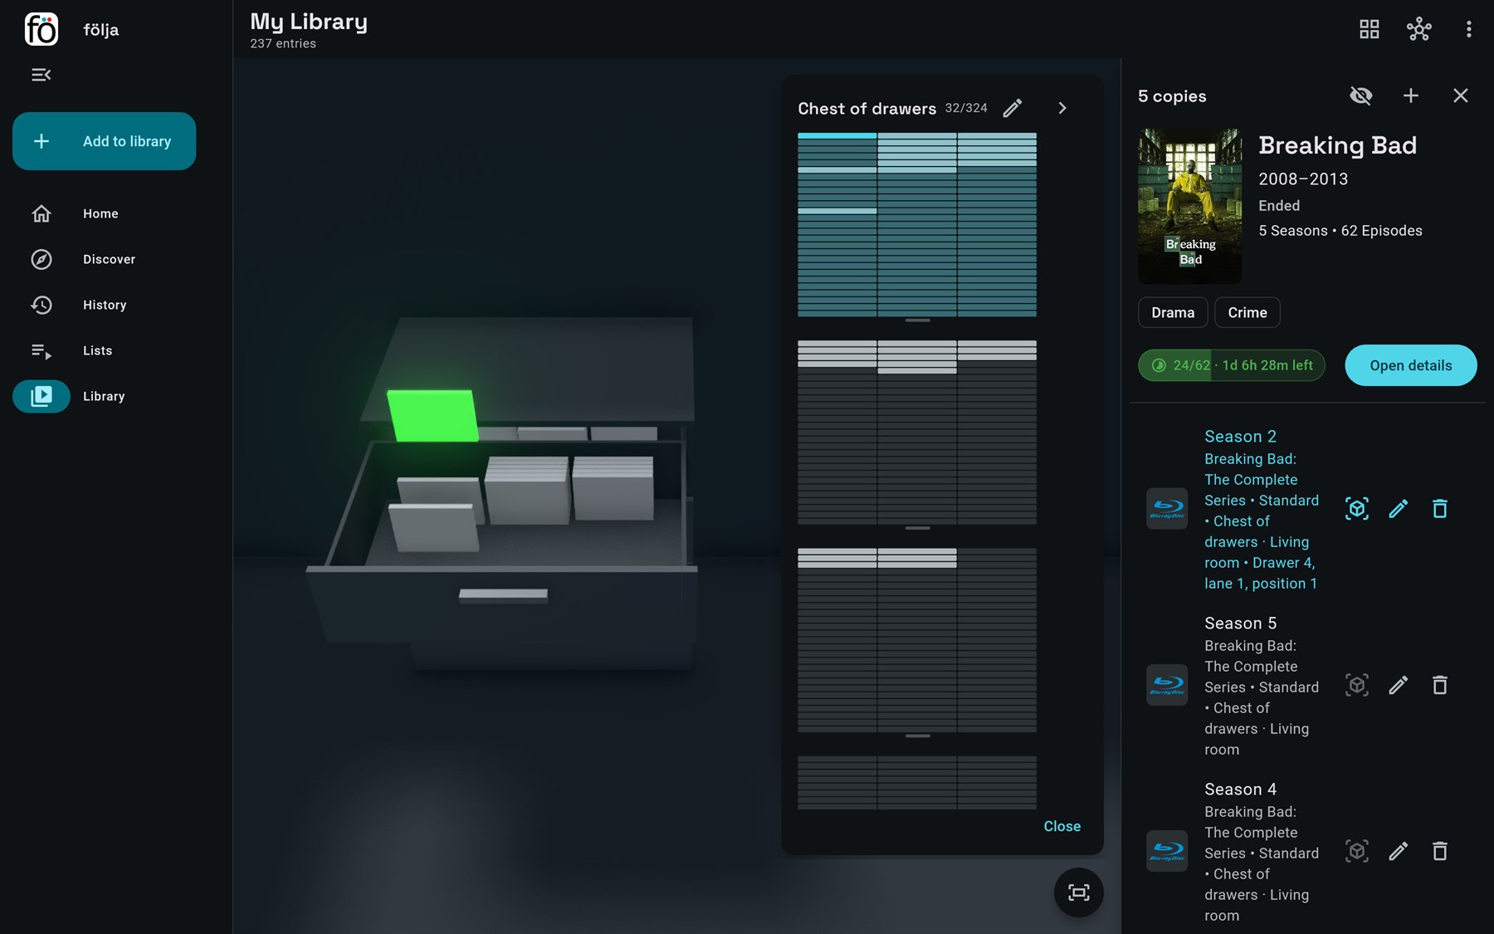The image size is (1494, 934).
Task: Click the fit-to-view focus button
Action: coord(1079,892)
